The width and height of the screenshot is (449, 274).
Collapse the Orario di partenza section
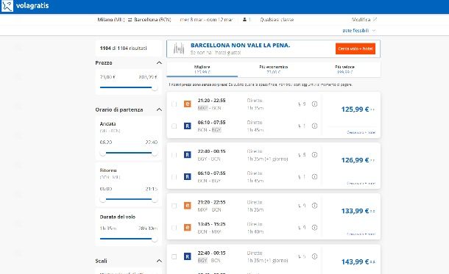coord(159,109)
